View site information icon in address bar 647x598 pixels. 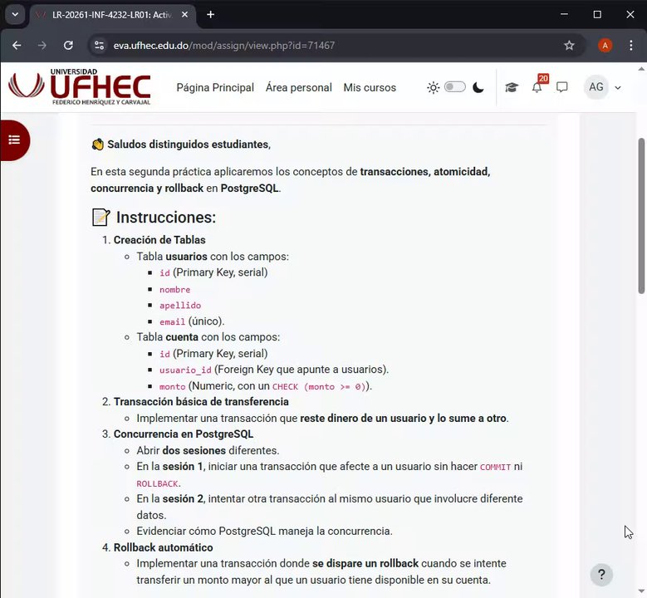pos(99,46)
